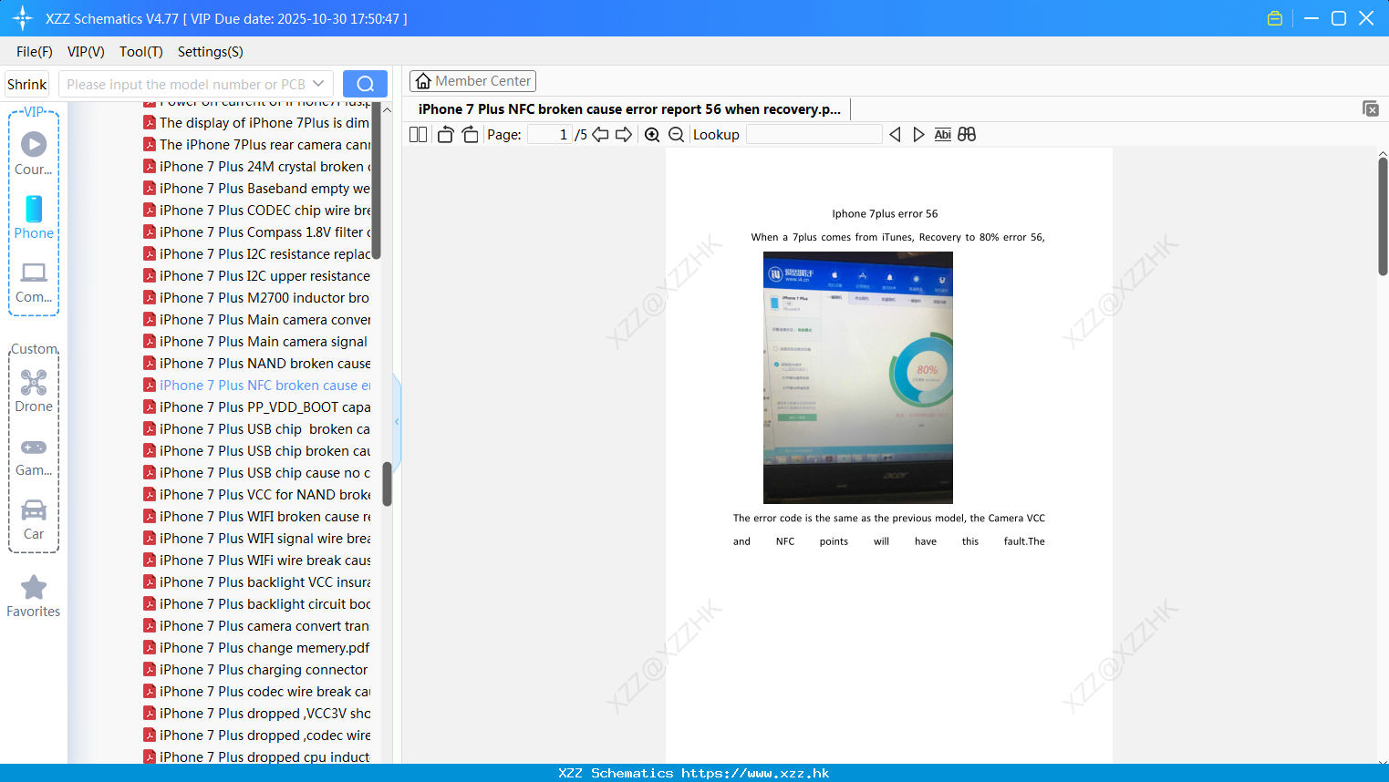Rotate page counterclockwise
The width and height of the screenshot is (1389, 782).
(x=445, y=135)
